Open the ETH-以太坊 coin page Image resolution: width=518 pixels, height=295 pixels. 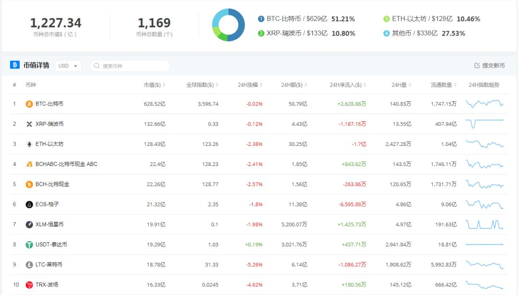point(49,144)
